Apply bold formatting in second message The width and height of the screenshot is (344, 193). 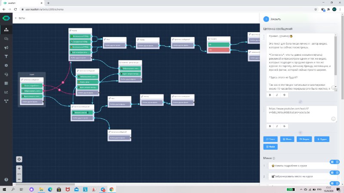[x=270, y=126]
